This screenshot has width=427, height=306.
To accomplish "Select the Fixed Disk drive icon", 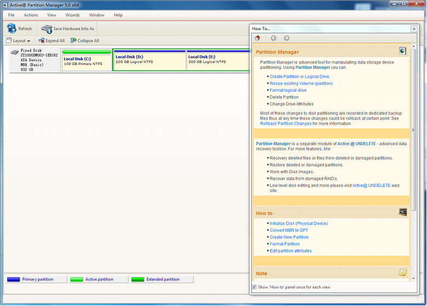I will point(14,52).
